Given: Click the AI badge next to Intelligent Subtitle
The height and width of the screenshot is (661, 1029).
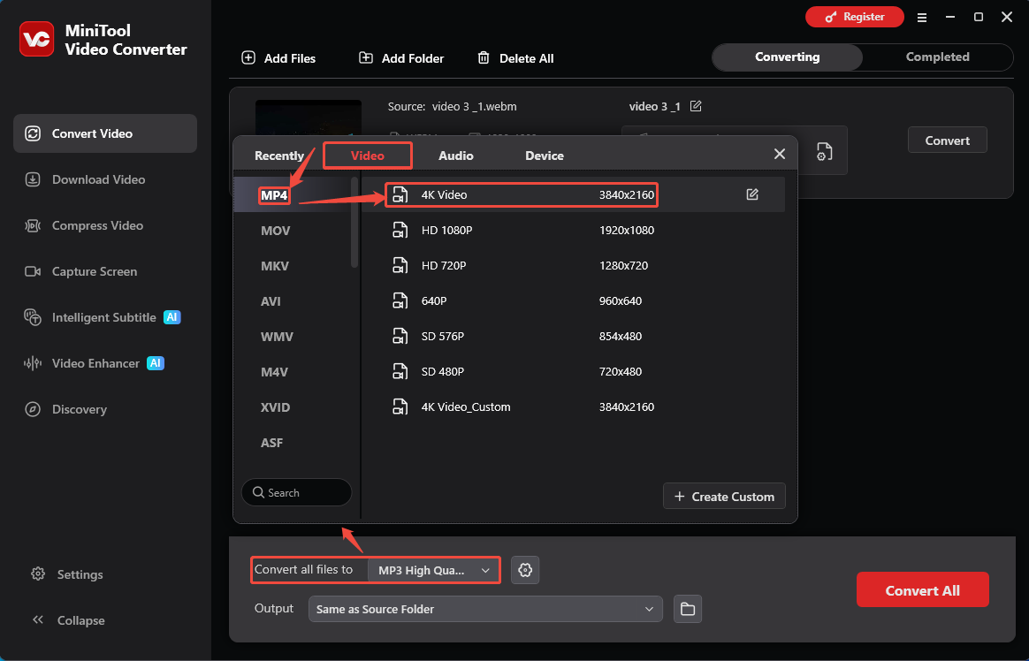Looking at the screenshot, I should (171, 316).
